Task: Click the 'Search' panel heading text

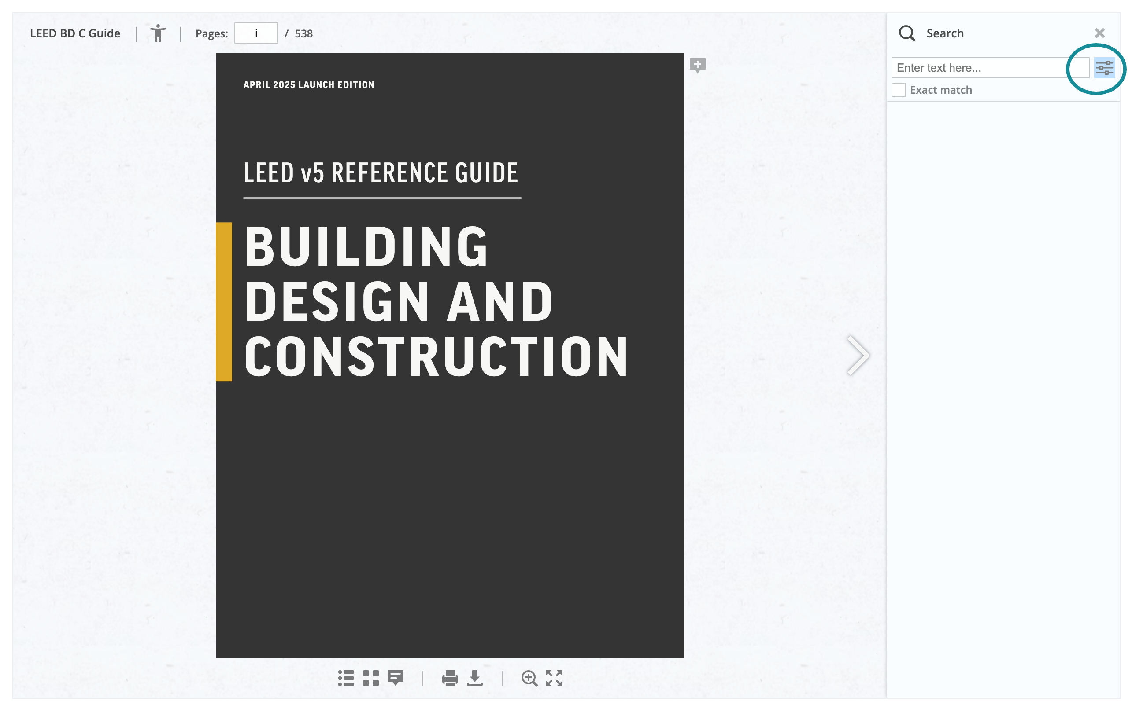Action: (x=945, y=33)
